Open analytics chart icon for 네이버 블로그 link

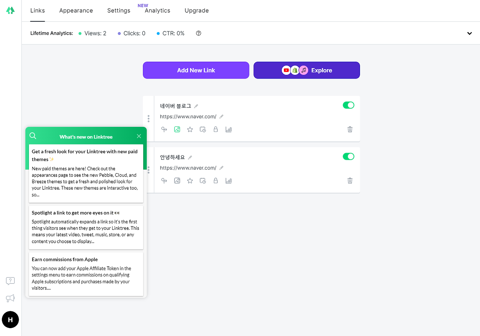pyautogui.click(x=229, y=129)
